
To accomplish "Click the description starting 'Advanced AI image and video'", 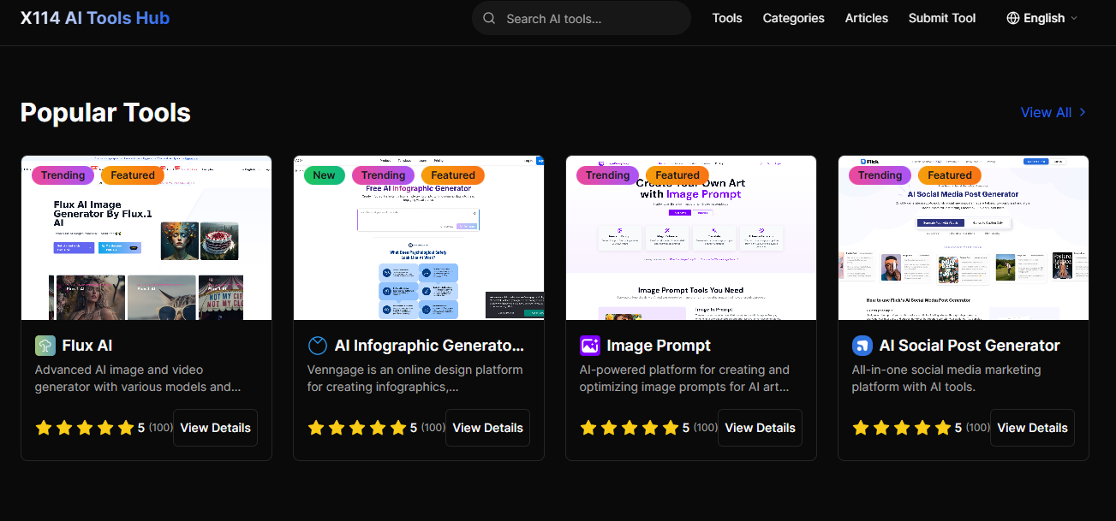I will pyautogui.click(x=138, y=378).
